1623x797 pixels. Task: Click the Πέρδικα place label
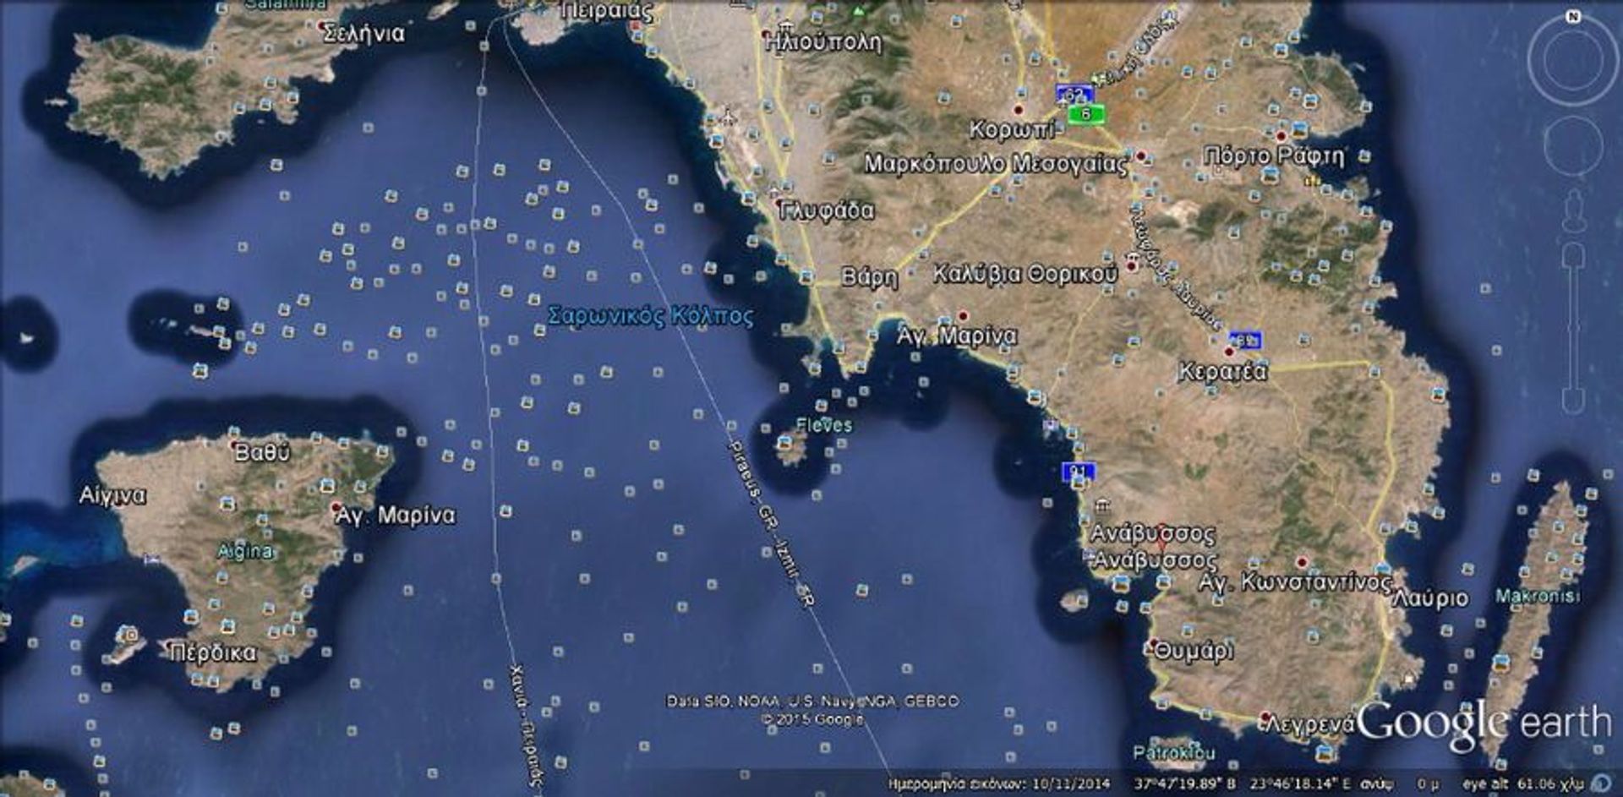(213, 653)
